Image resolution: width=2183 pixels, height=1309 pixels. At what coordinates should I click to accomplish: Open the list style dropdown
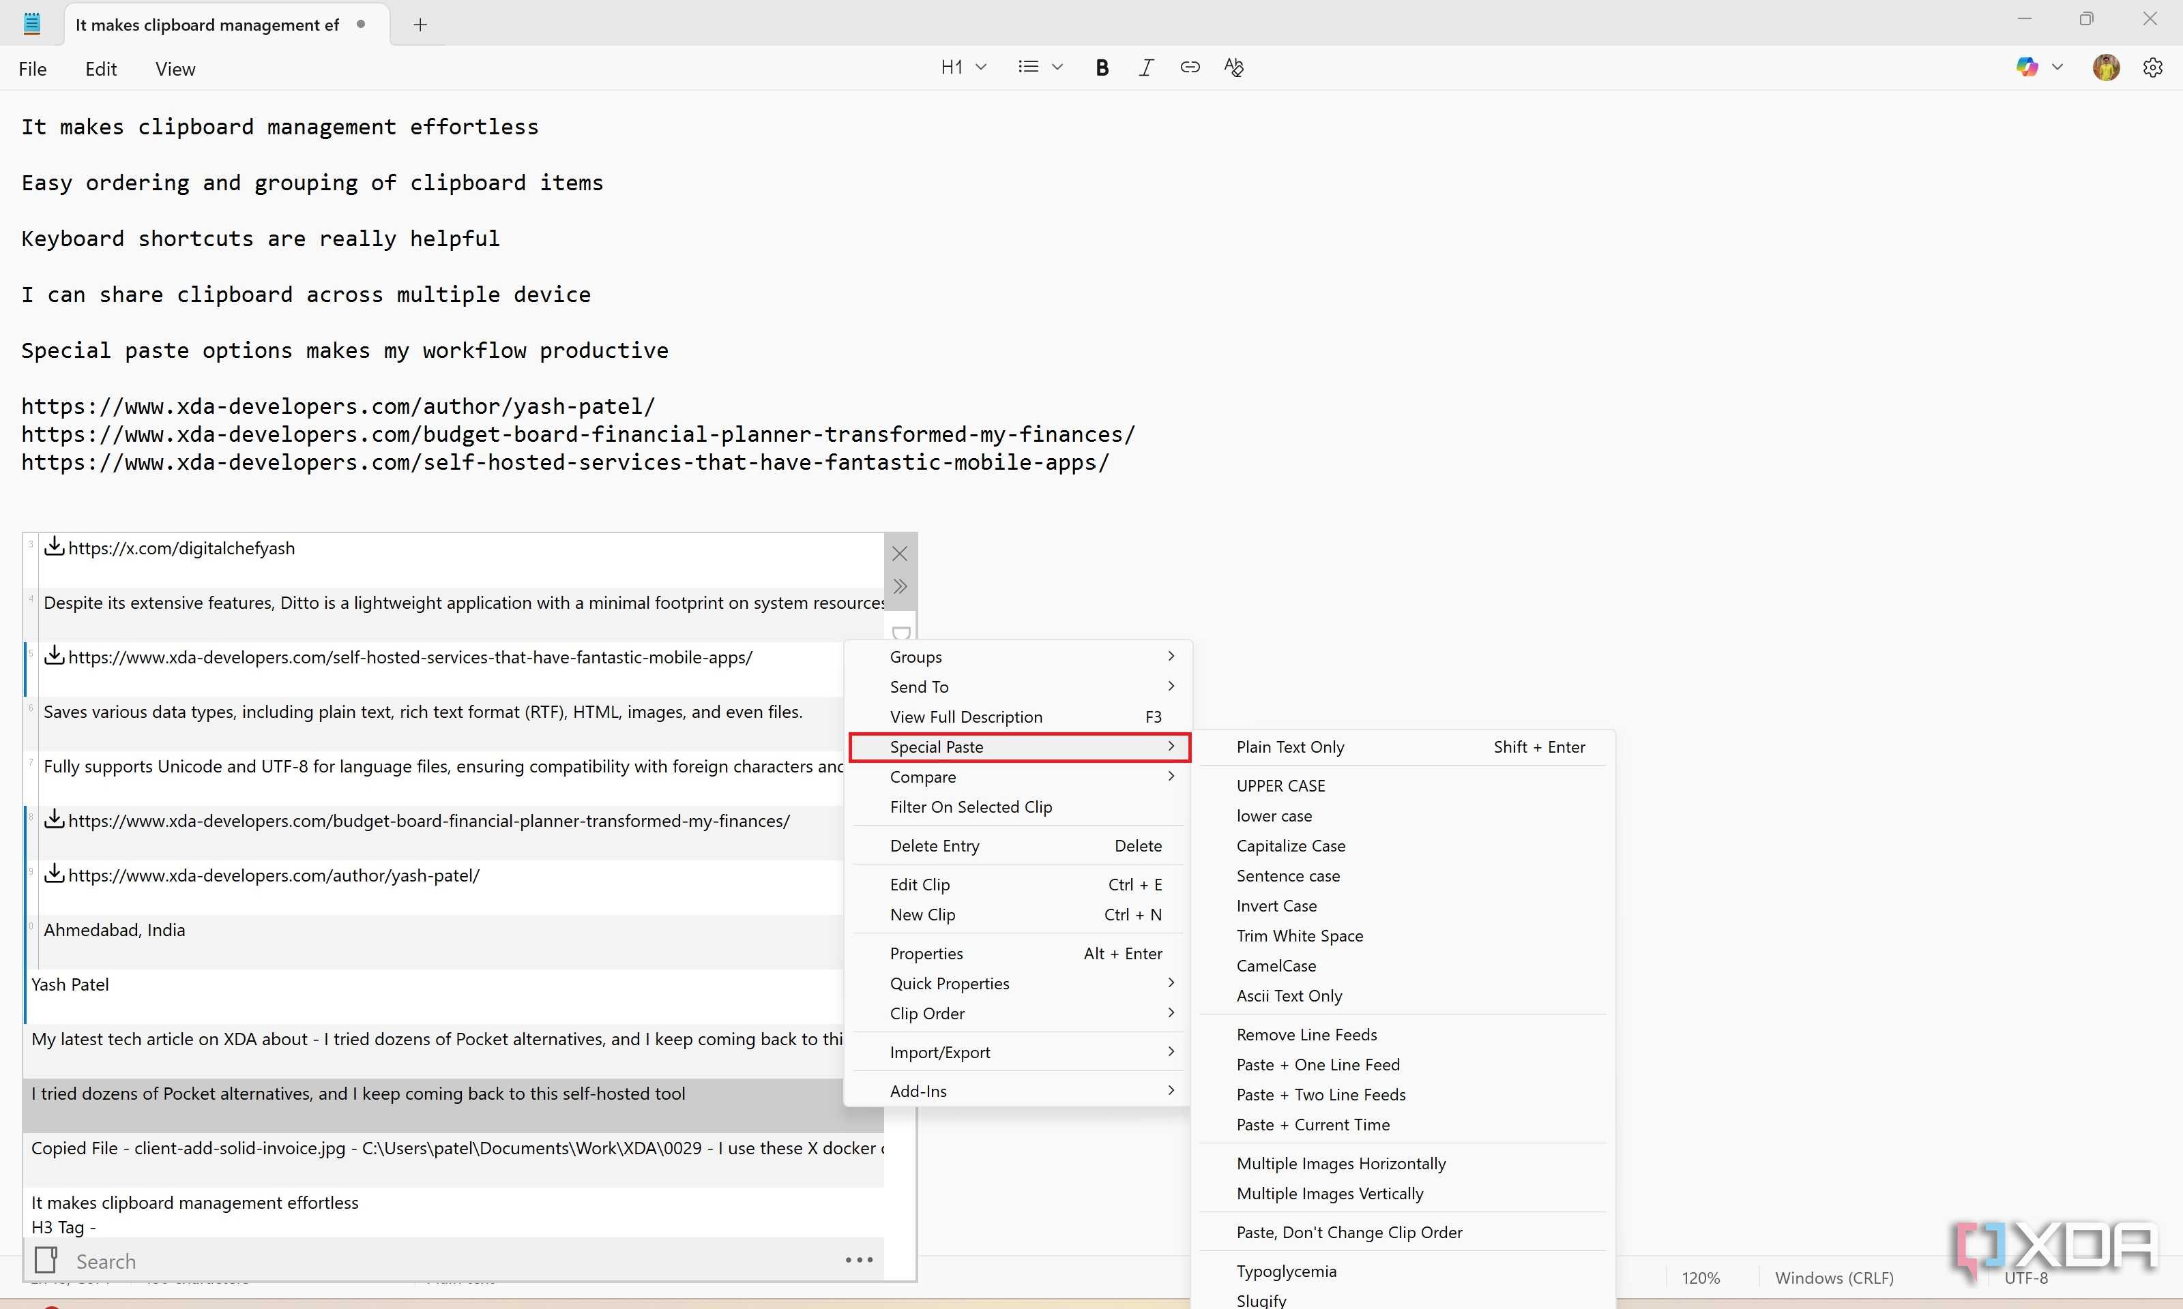(x=1040, y=68)
